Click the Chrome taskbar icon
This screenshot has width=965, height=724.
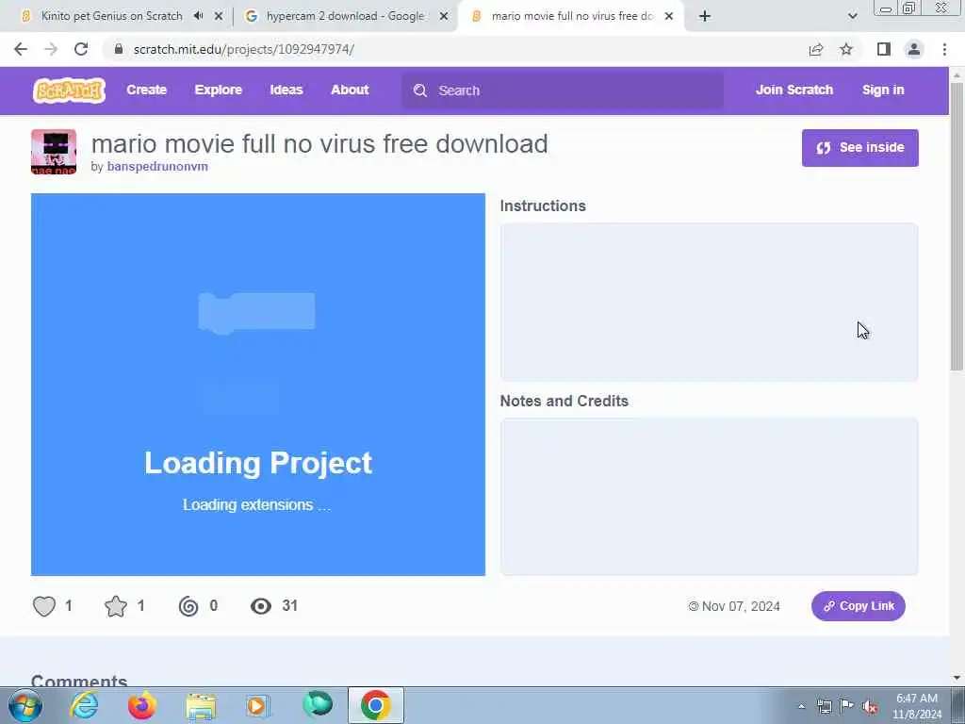click(375, 705)
